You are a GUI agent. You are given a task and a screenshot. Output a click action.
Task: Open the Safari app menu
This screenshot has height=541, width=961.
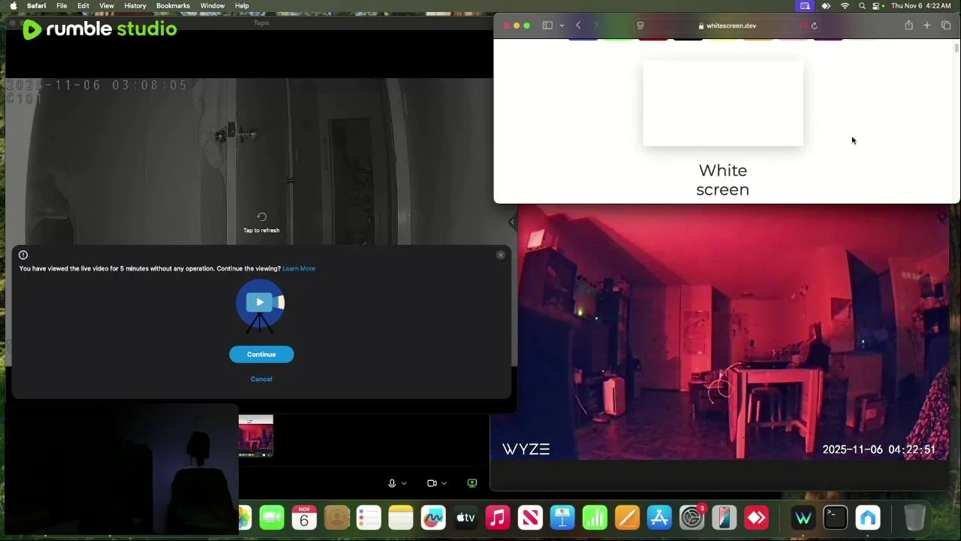(x=36, y=6)
